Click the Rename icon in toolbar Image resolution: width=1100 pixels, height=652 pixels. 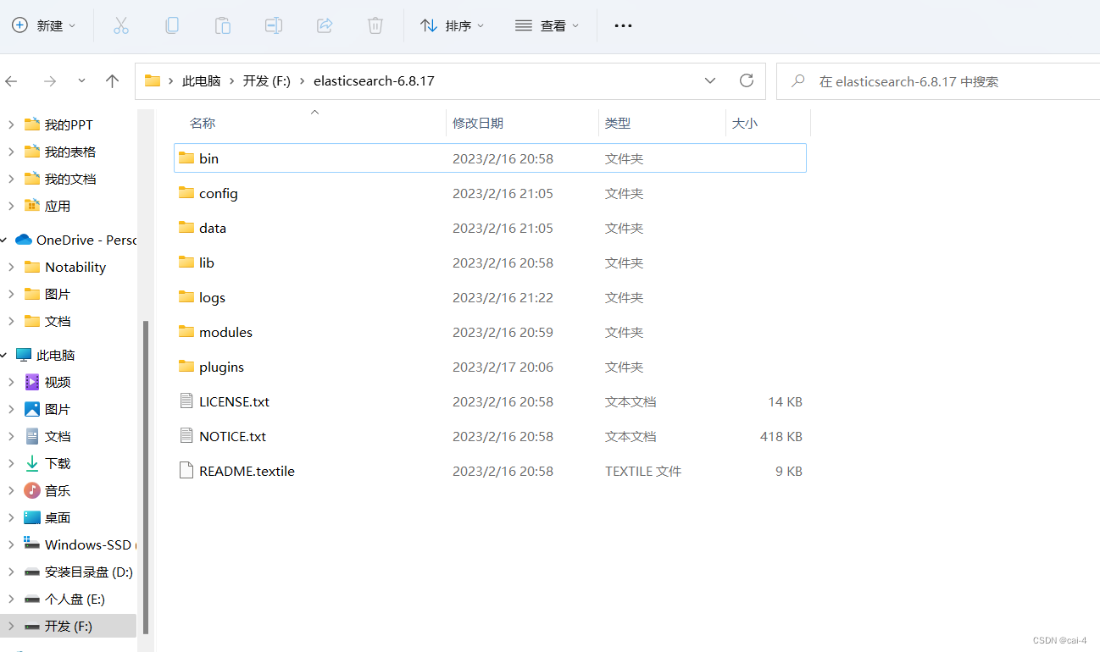tap(274, 25)
